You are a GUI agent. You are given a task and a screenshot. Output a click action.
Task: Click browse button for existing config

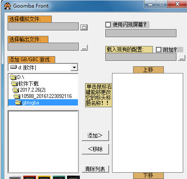point(182,58)
